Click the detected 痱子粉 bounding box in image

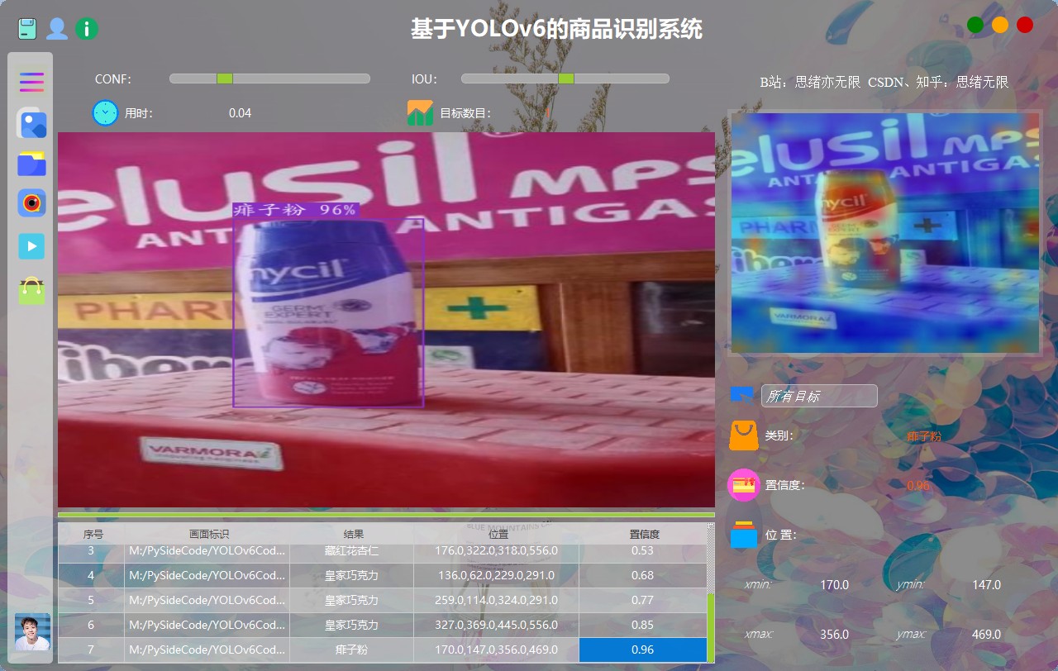[328, 313]
